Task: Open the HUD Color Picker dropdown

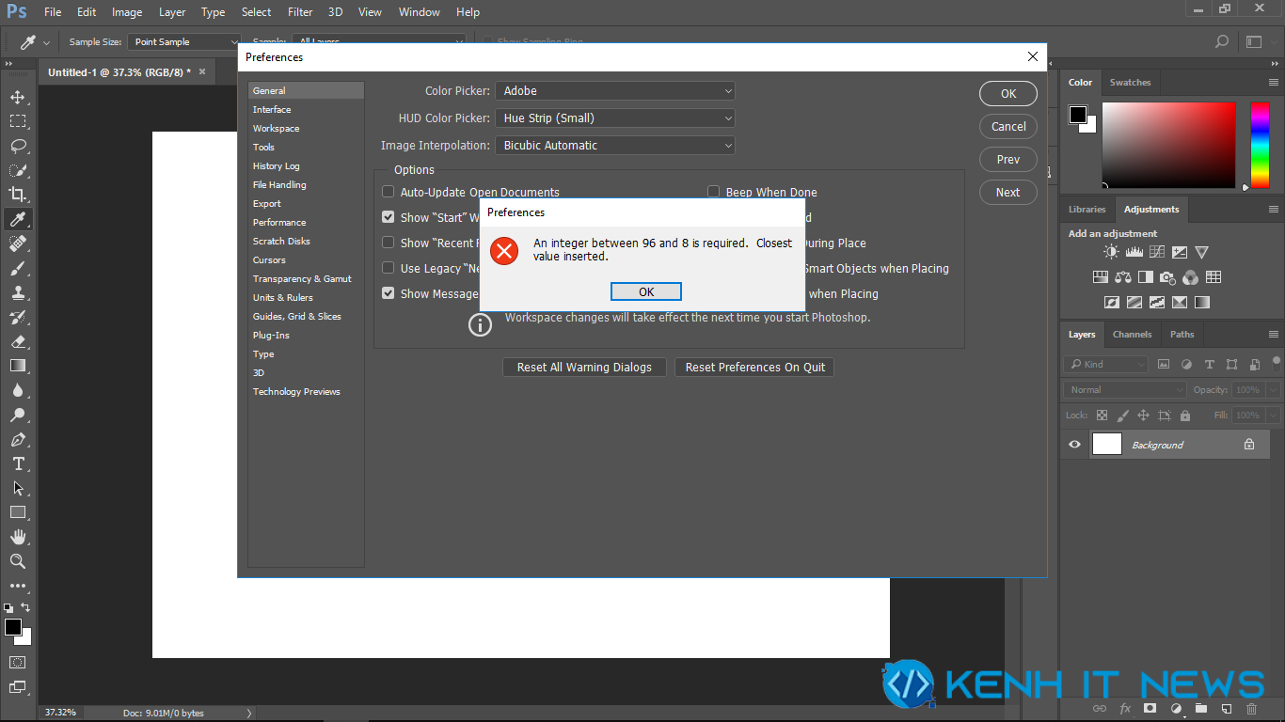Action: pos(614,118)
